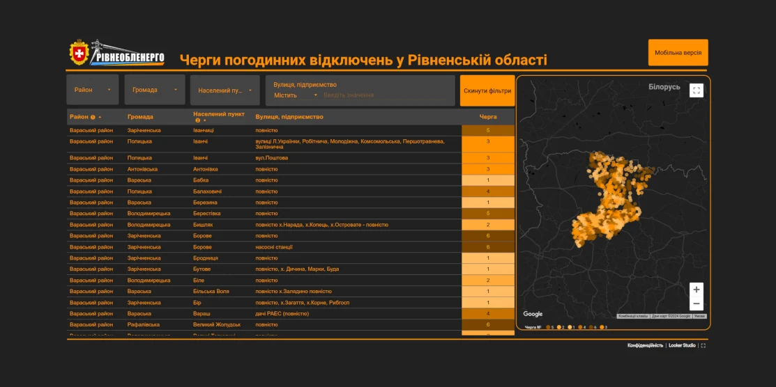Click sort indicator on Район column header
Viewport: 776px width, 387px height.
pos(100,117)
